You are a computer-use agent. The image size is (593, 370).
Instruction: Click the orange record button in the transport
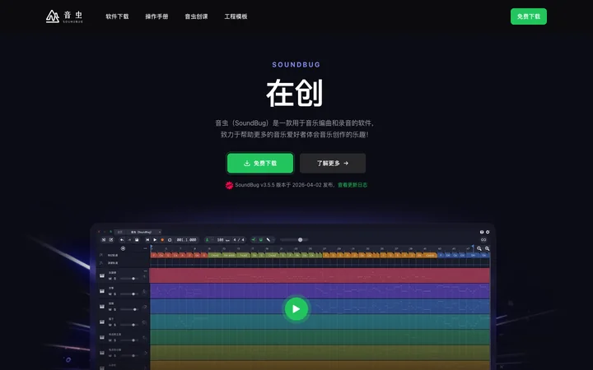[162, 240]
